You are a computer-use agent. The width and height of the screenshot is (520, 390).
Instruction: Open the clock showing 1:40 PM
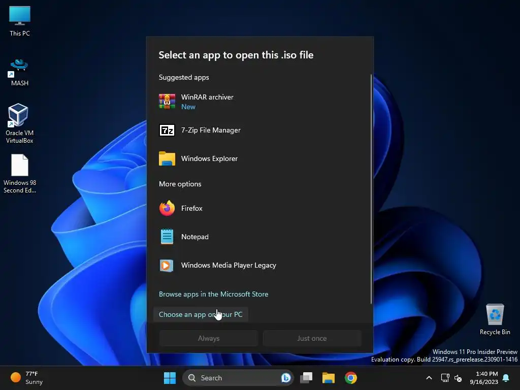[483, 378]
